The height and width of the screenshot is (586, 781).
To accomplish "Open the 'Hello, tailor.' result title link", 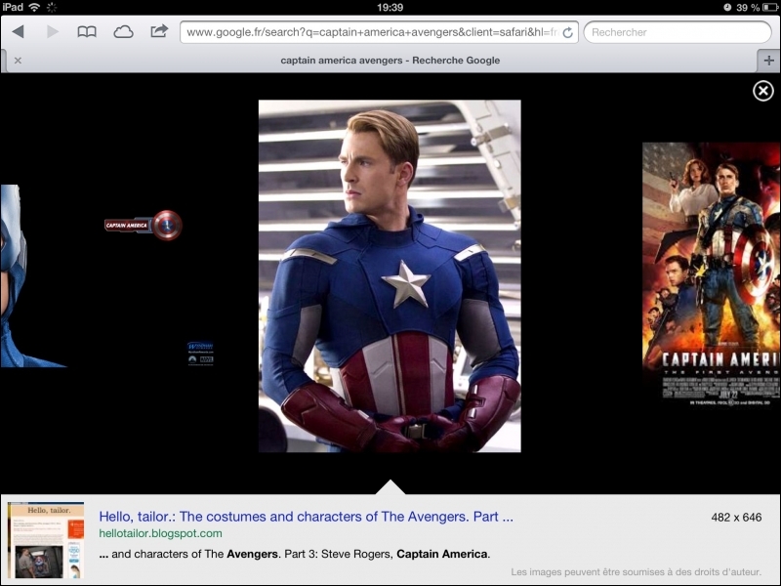I will pos(306,517).
